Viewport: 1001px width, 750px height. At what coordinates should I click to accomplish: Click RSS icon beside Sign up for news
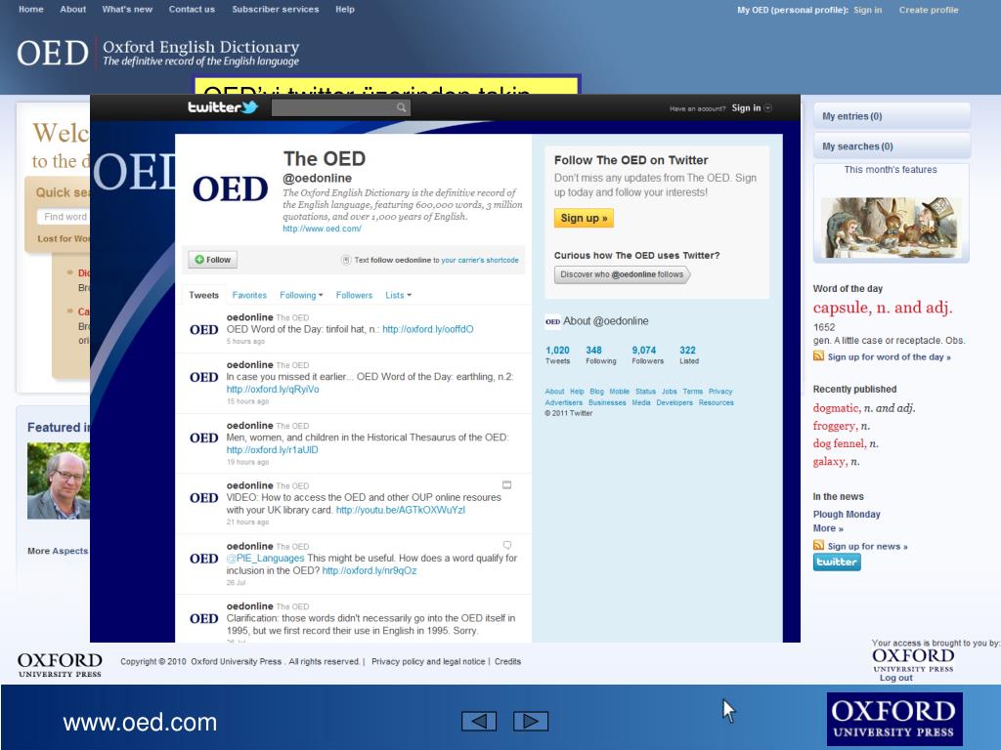(x=818, y=545)
